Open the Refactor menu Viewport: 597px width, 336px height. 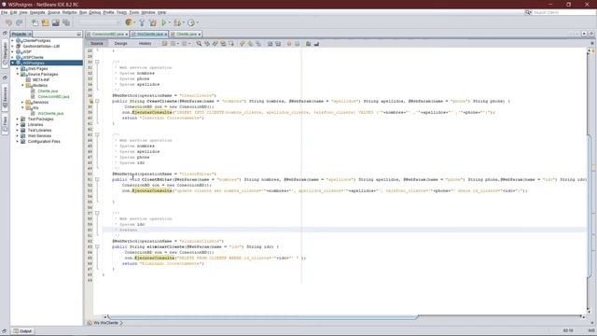69,12
